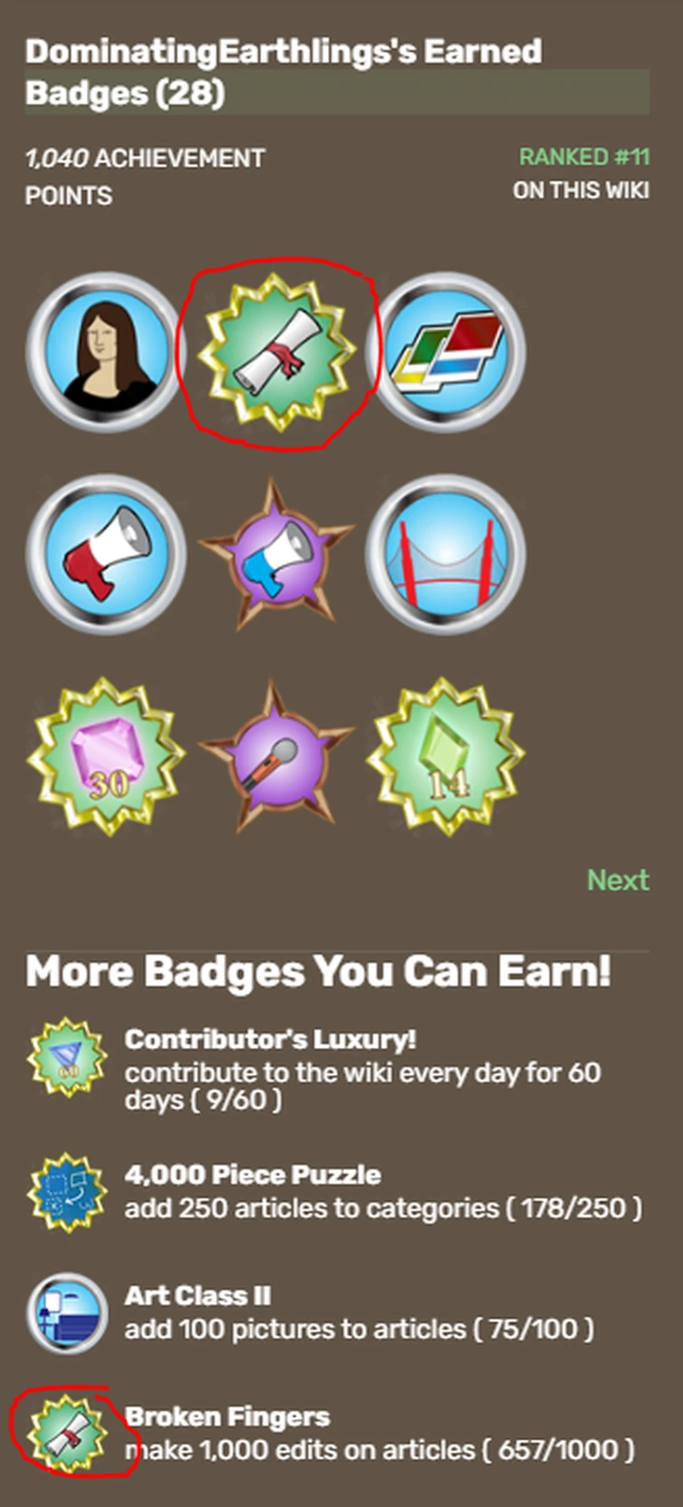Select the red suspension bridge badge
683x1507 pixels.
coord(446,552)
